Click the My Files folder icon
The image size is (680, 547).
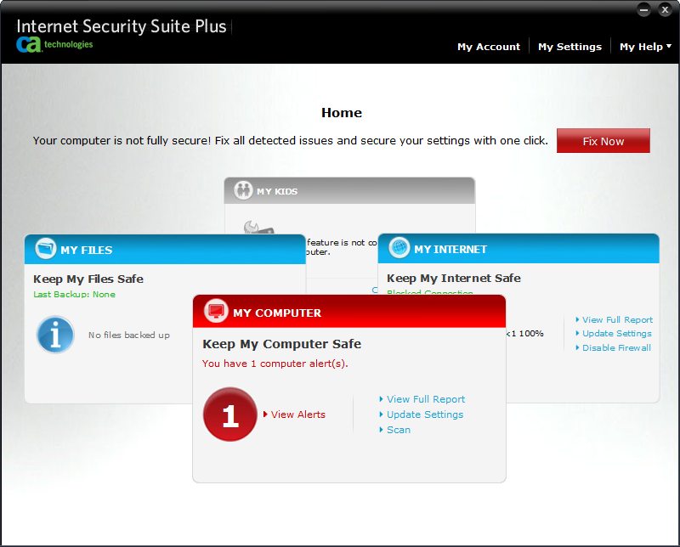(x=46, y=250)
